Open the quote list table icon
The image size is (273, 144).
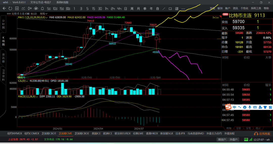coord(17,8)
